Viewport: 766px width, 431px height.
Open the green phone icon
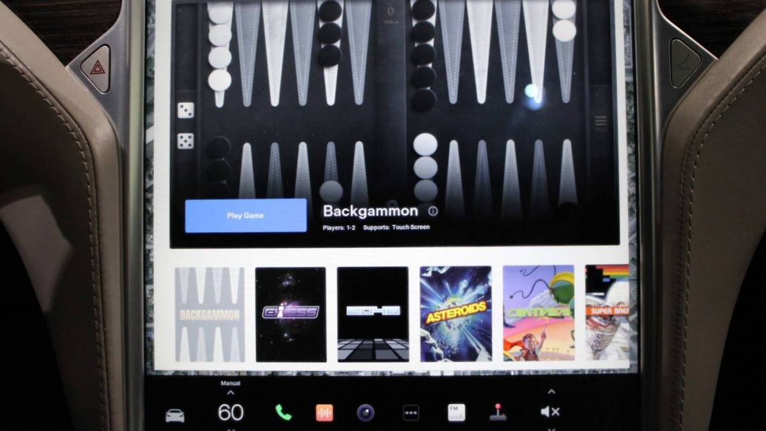pyautogui.click(x=284, y=413)
